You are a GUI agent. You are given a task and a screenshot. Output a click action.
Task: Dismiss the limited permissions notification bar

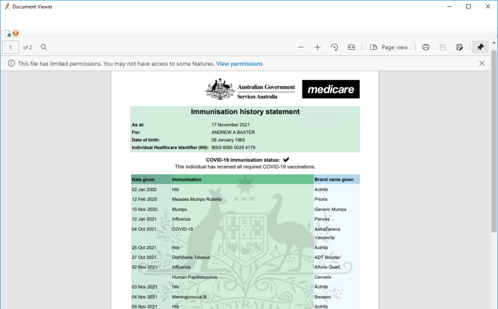coord(482,64)
